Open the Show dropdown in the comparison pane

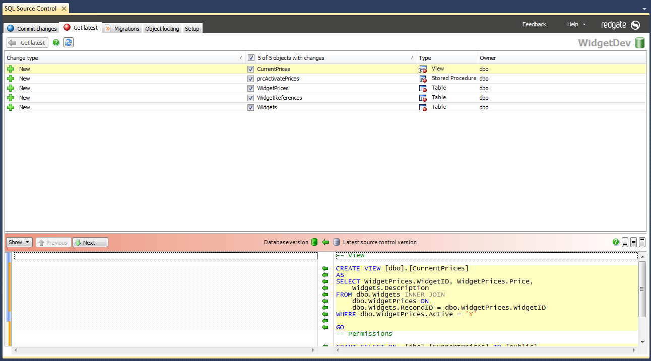coord(19,242)
